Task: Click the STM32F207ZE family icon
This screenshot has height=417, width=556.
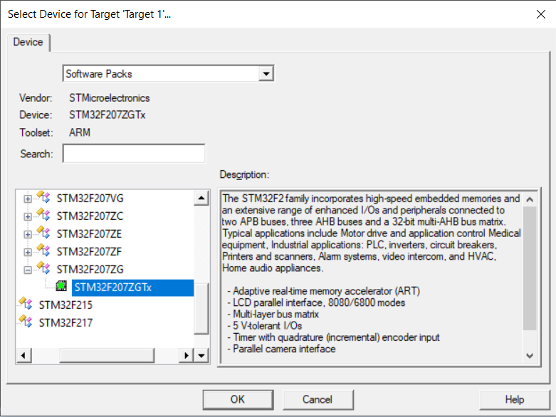Action: [x=43, y=232]
